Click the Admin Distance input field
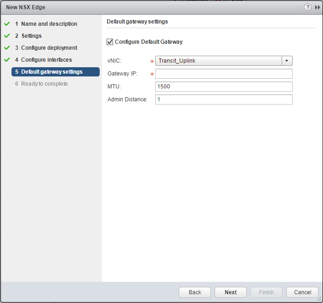323x303 pixels. (224, 99)
